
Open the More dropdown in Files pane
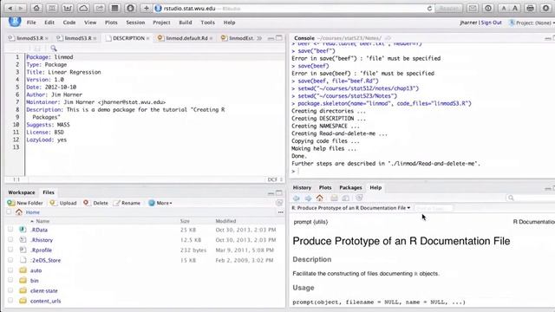coord(160,203)
